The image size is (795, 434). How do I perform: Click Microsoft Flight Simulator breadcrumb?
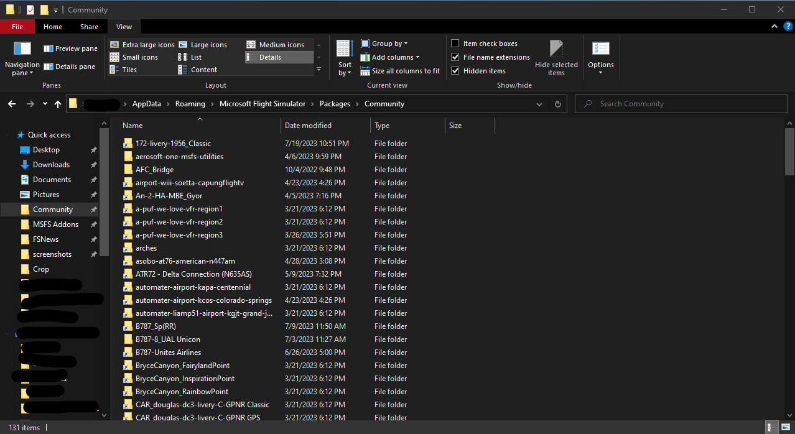[x=263, y=104]
